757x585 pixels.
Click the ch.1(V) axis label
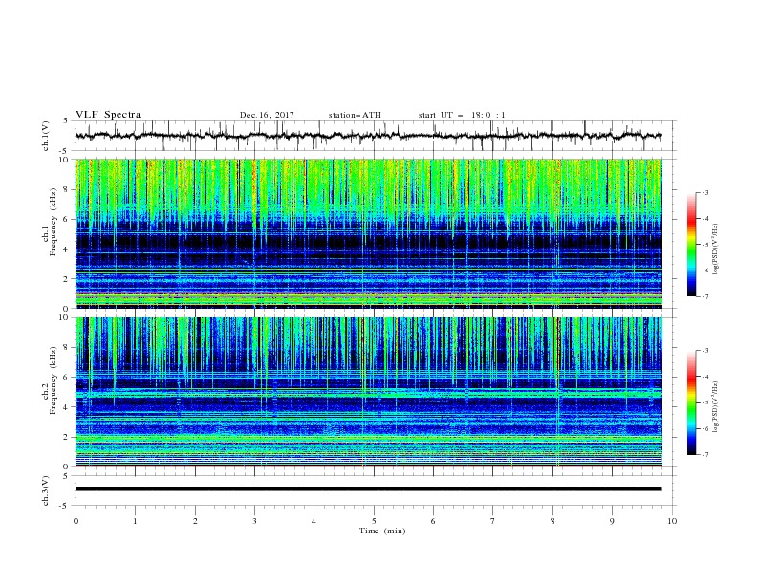[46, 136]
